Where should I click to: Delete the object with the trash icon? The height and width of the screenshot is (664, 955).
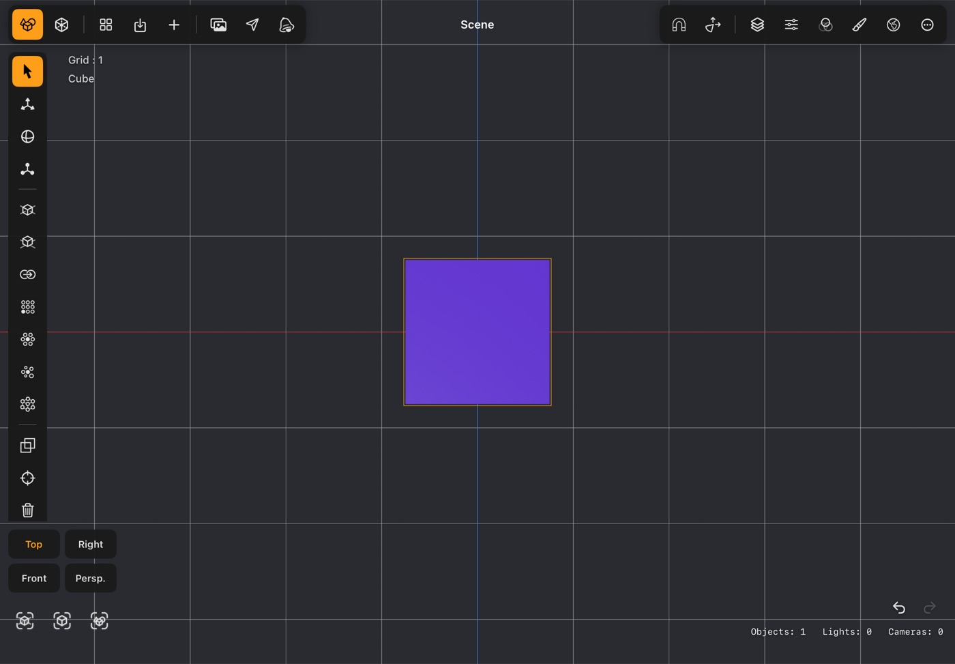pos(27,510)
